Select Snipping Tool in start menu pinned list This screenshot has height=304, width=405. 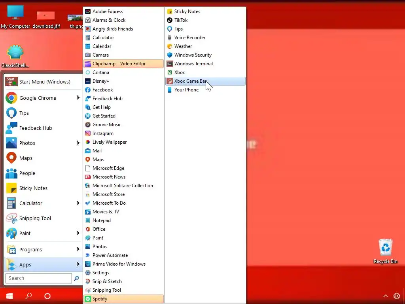(x=43, y=218)
